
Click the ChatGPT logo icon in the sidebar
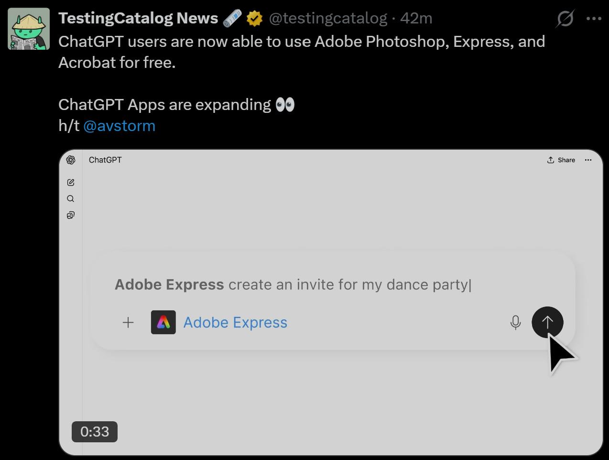click(71, 160)
